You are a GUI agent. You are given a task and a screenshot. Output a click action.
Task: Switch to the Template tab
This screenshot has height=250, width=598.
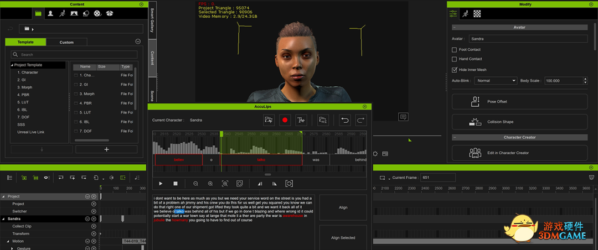coord(25,42)
